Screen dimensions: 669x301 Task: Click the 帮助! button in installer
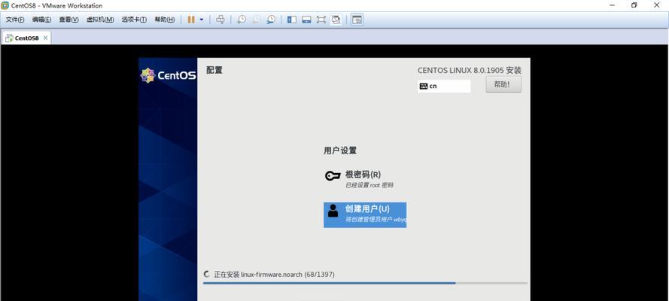click(x=503, y=84)
